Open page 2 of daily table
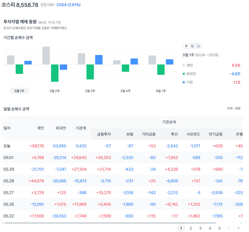Viewport: 249px width, 232px height. (191, 228)
